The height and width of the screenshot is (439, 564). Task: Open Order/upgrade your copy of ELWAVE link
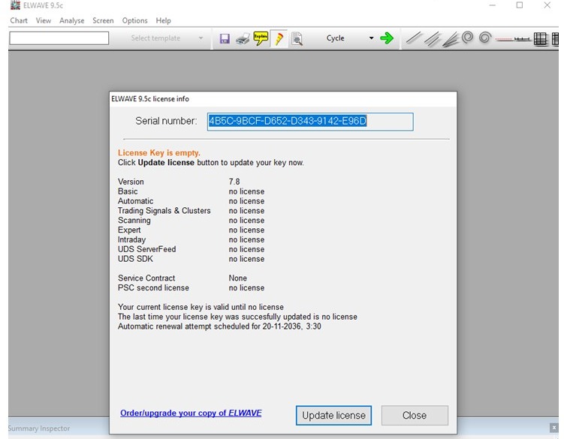click(191, 413)
